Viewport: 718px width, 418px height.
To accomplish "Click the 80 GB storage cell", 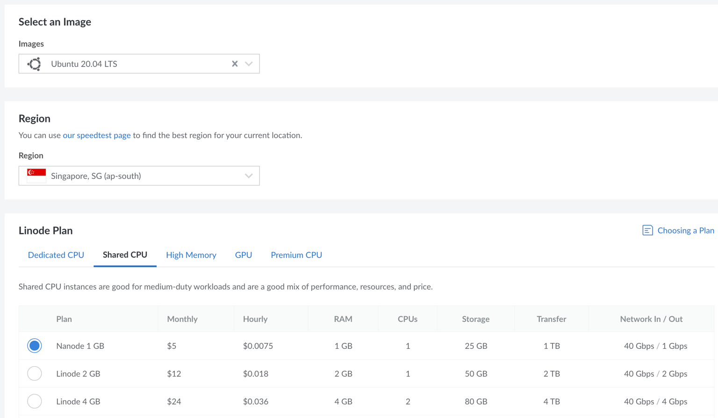I will coord(476,401).
